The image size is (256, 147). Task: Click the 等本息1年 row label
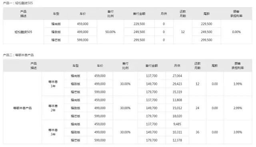tap(53, 84)
